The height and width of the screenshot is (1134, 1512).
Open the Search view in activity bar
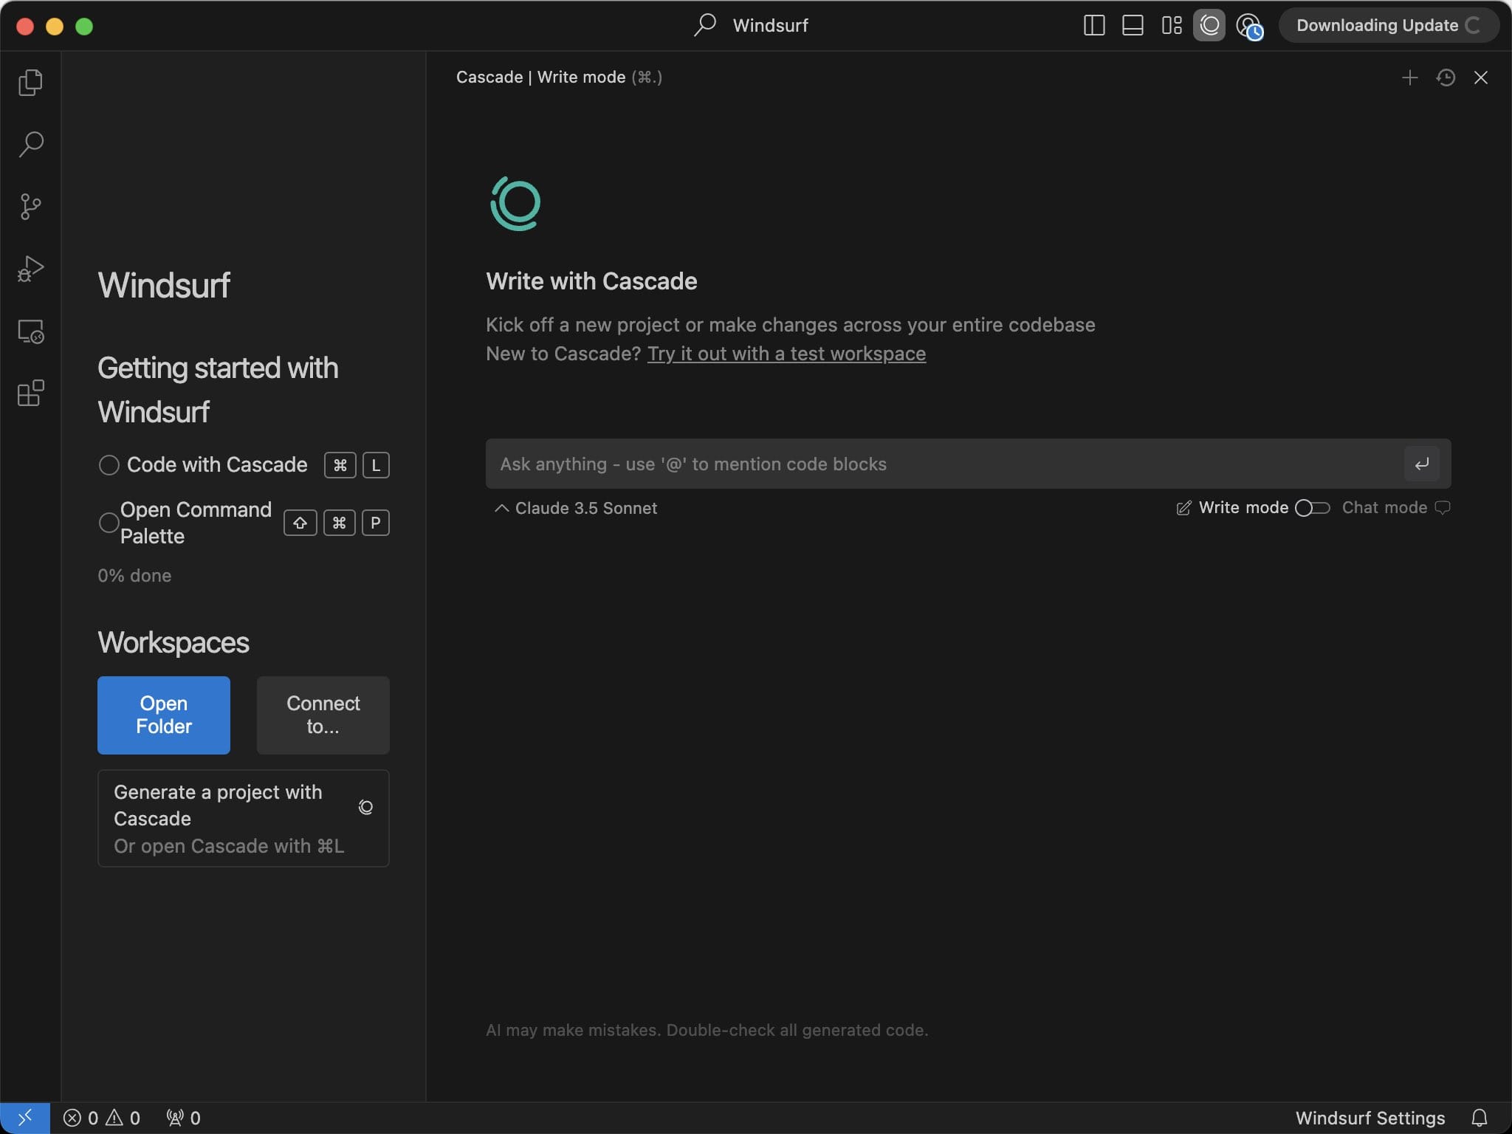30,144
